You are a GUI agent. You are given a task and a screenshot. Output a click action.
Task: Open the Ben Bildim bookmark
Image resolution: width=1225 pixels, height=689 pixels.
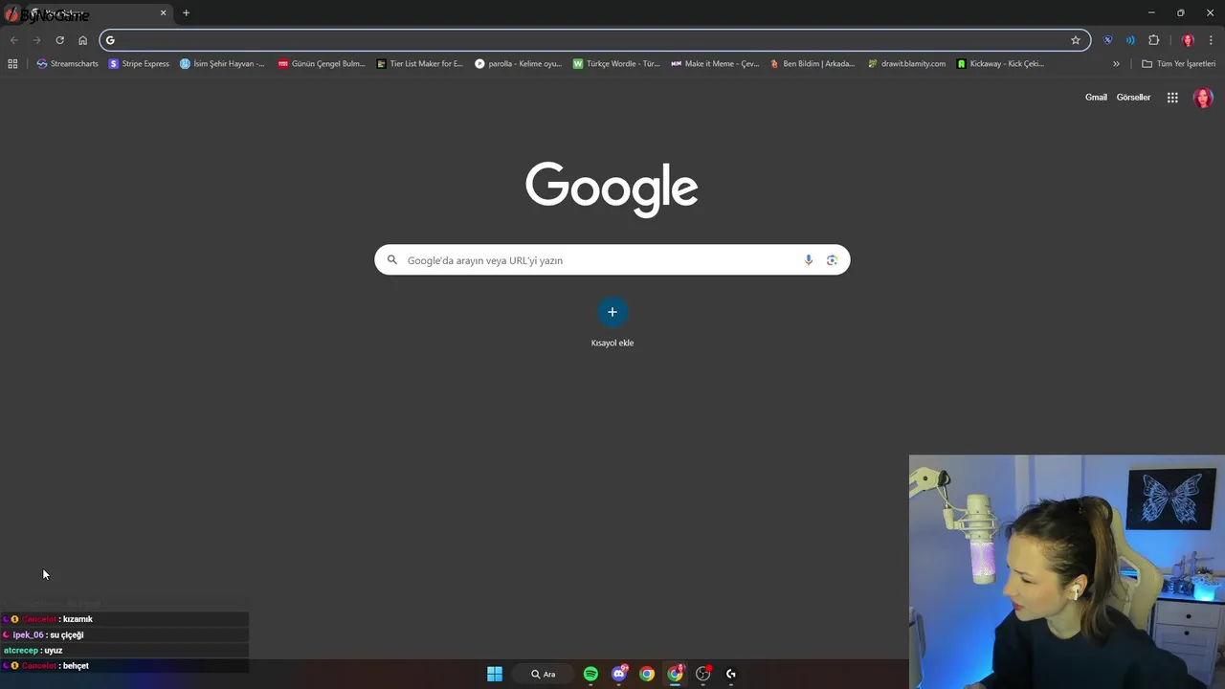pos(813,64)
